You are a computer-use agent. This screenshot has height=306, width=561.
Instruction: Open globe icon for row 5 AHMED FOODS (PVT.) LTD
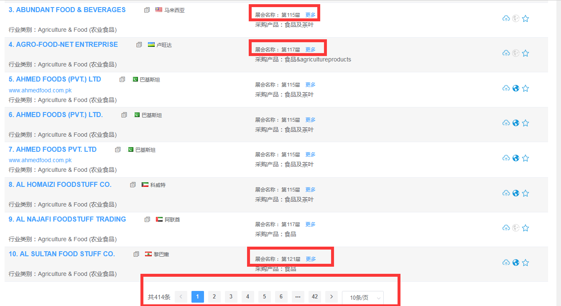(x=516, y=88)
